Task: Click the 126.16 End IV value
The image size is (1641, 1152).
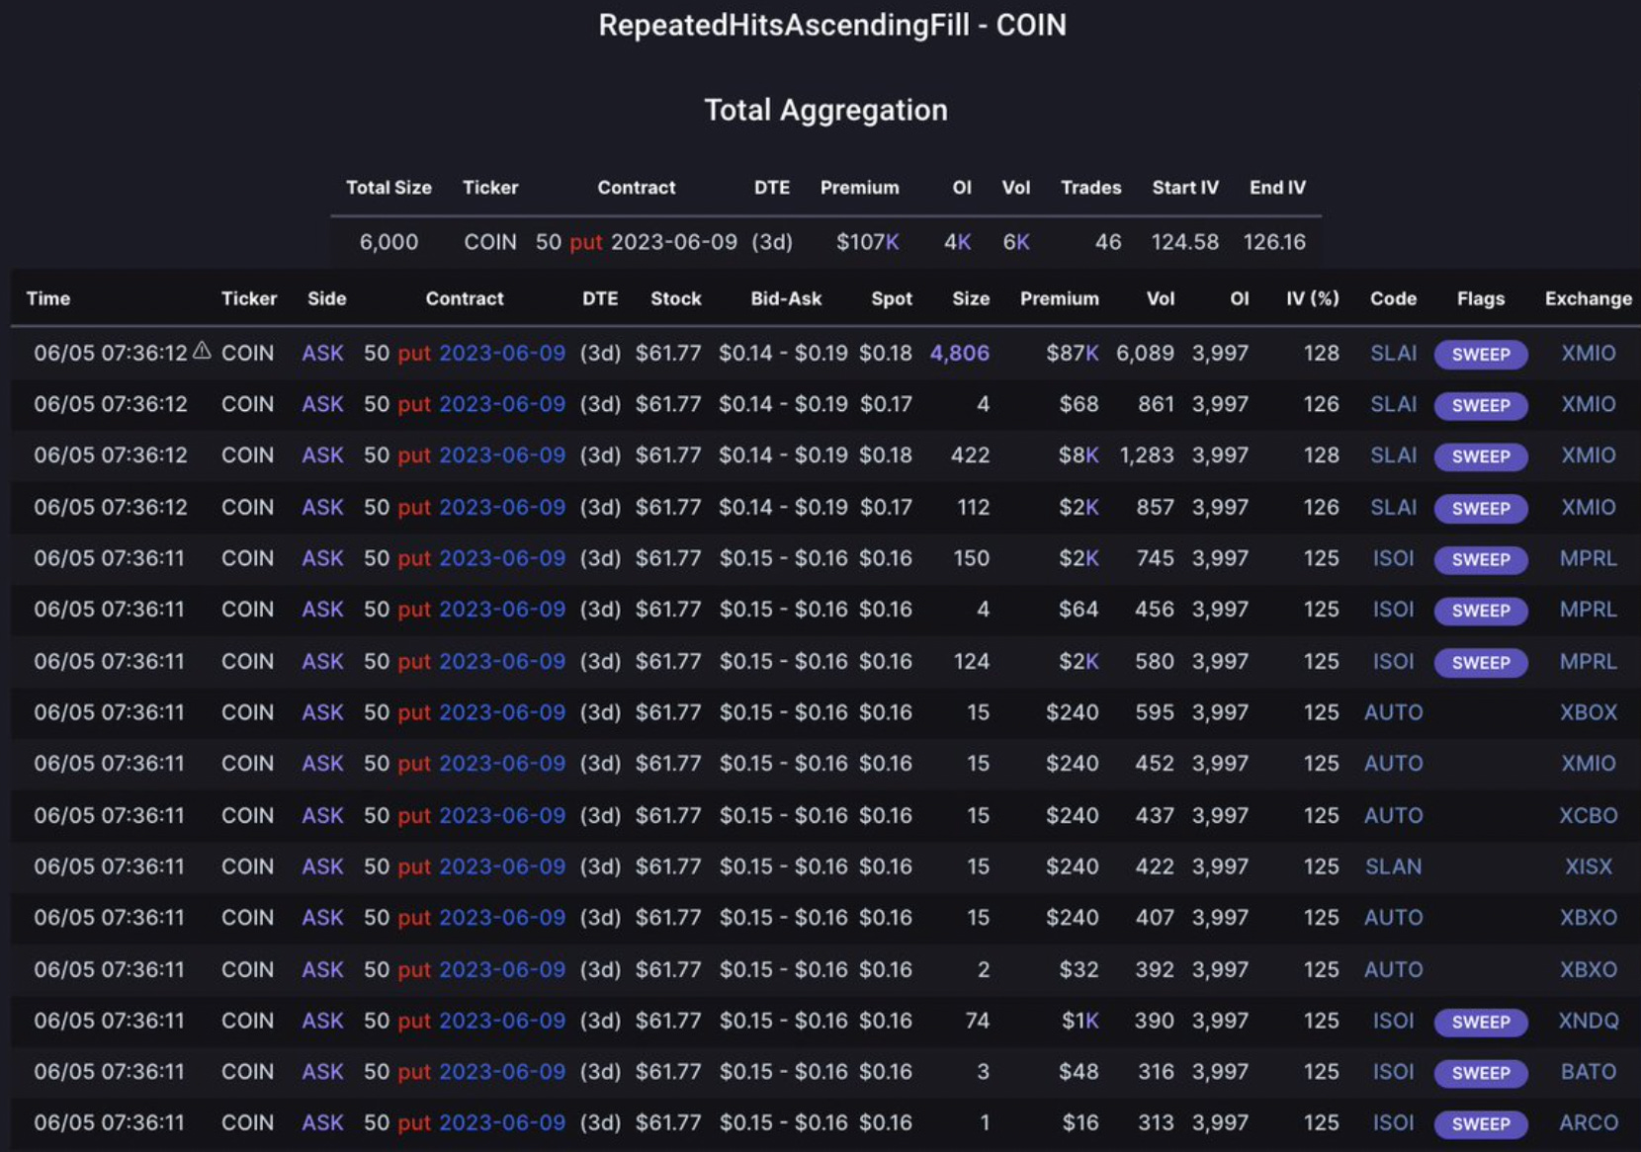Action: [1274, 242]
